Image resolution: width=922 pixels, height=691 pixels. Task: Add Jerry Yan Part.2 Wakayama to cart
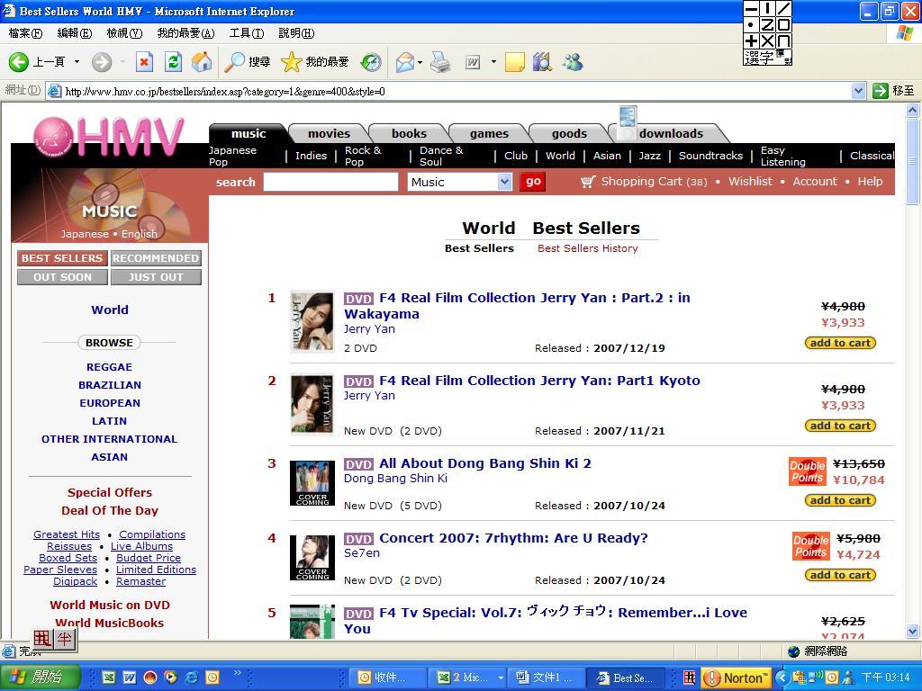(x=840, y=343)
